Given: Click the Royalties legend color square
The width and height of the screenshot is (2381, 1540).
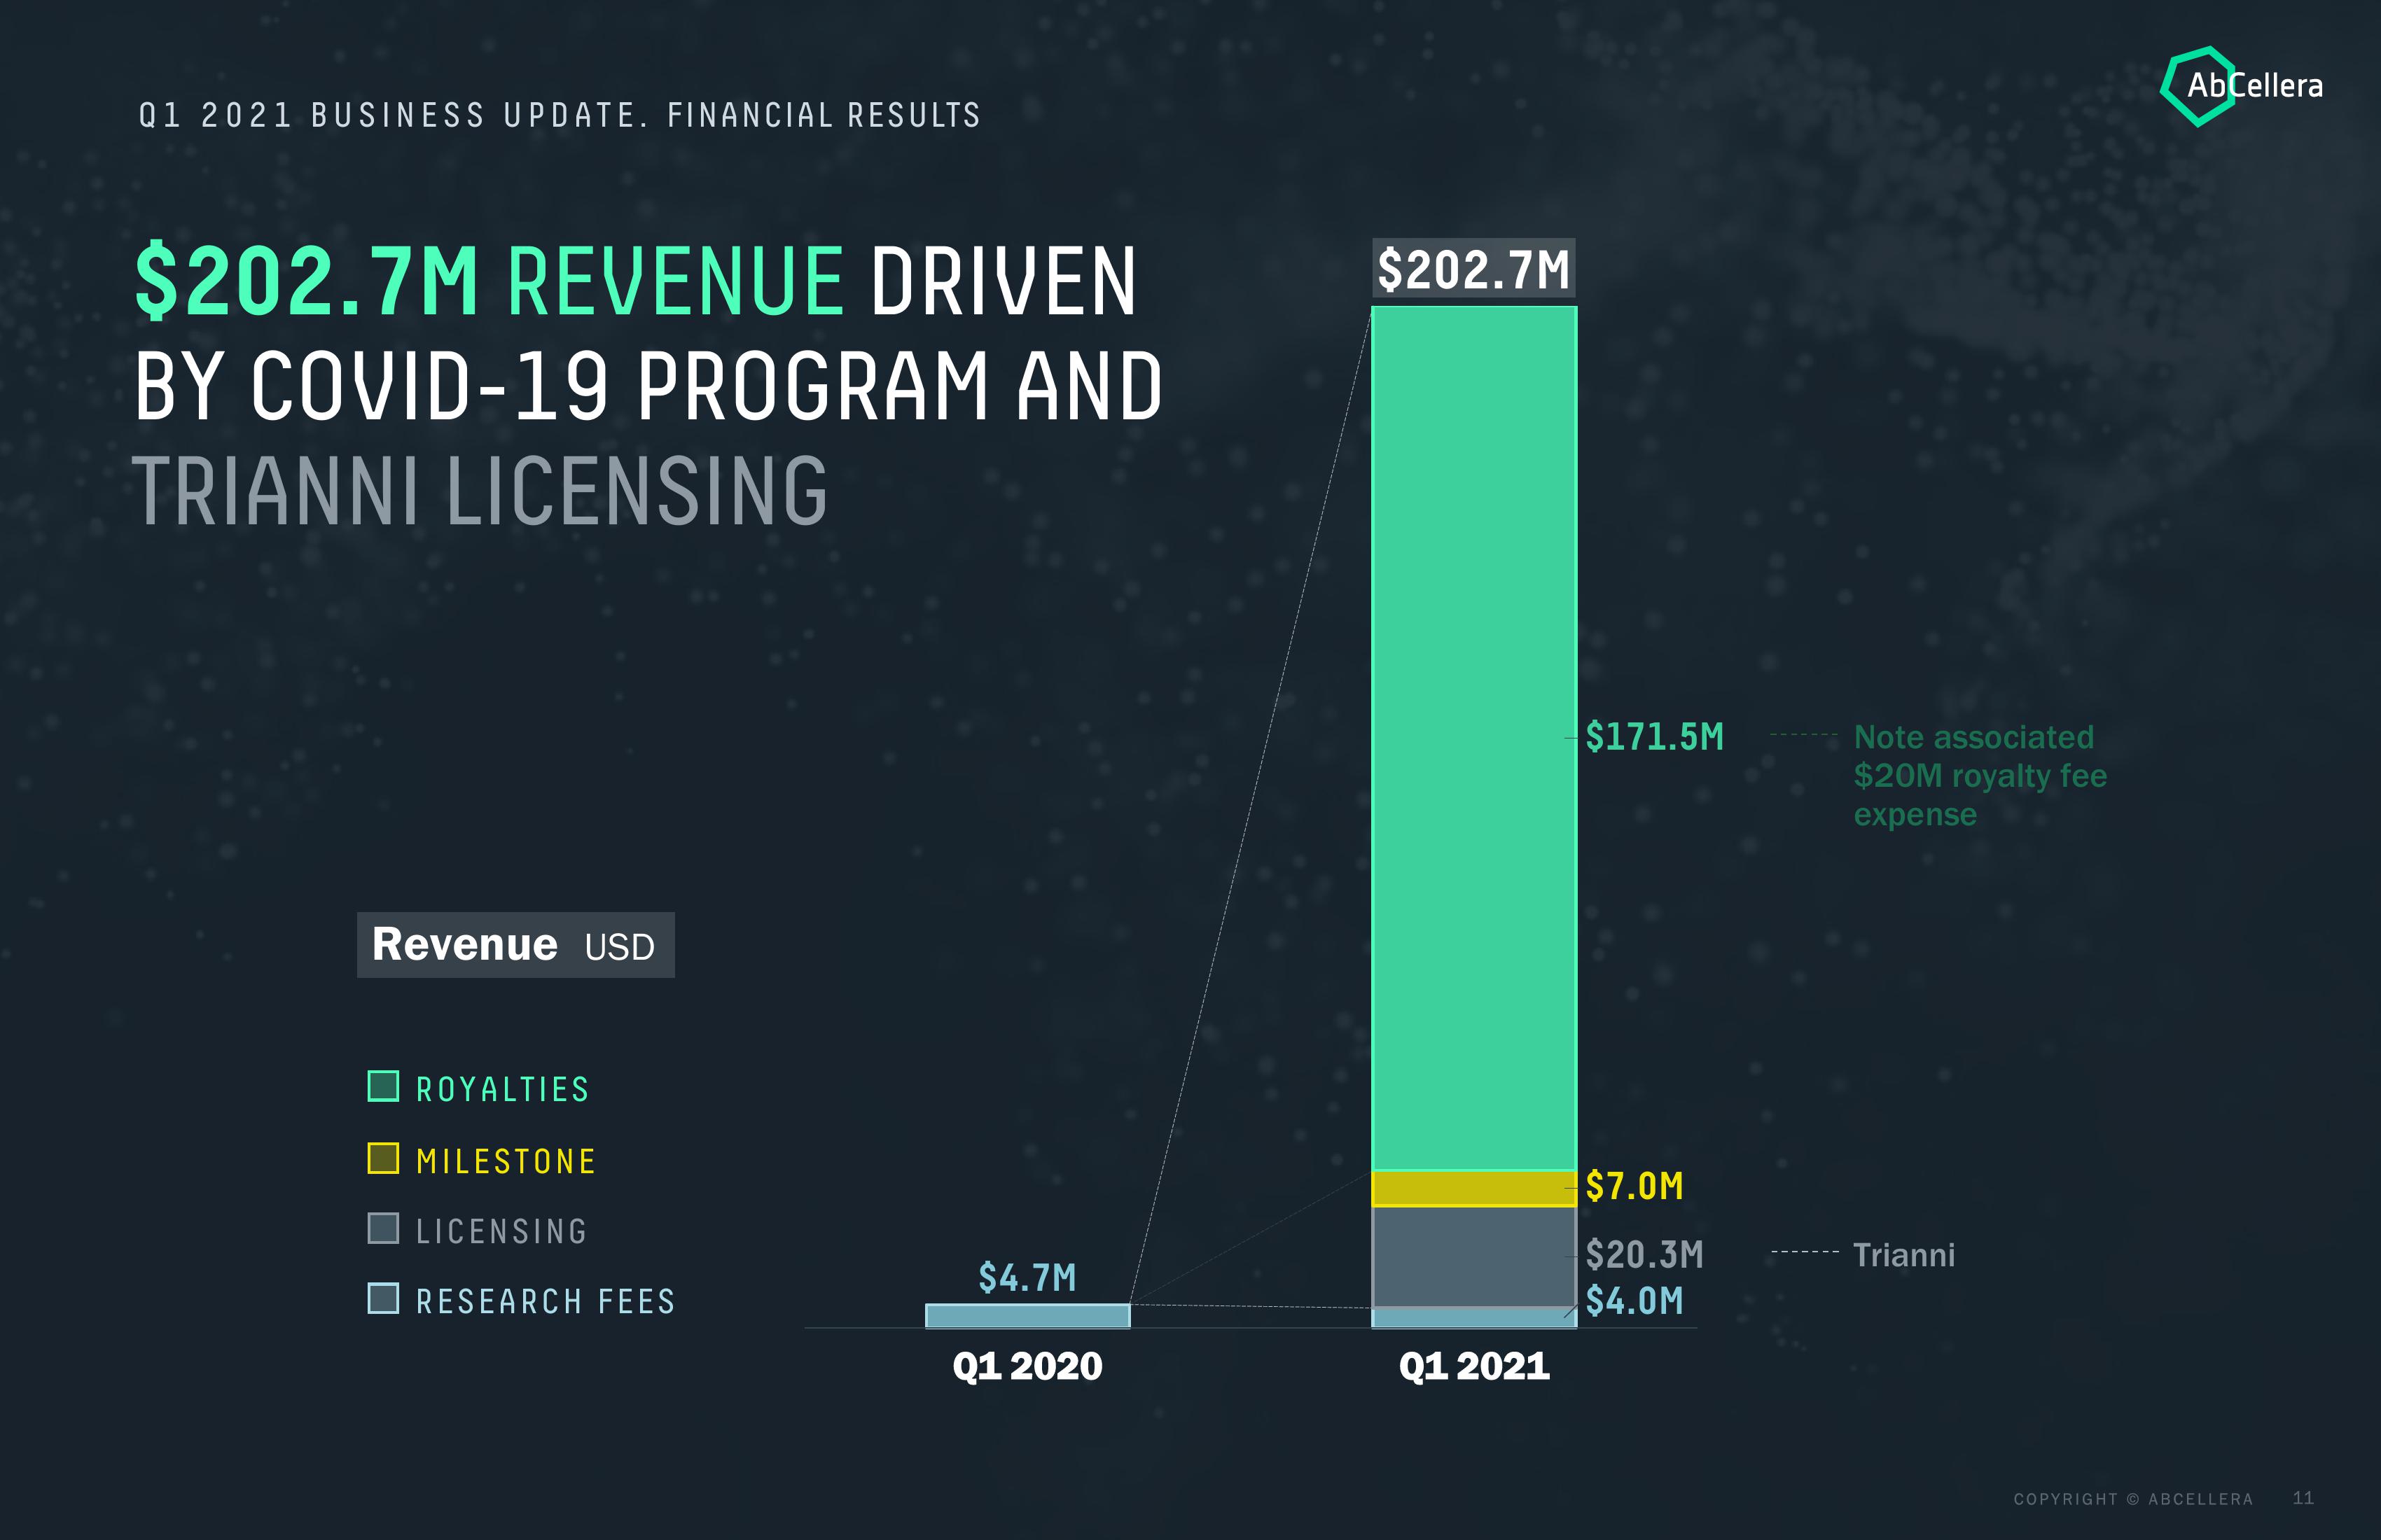Looking at the screenshot, I should point(383,1086).
